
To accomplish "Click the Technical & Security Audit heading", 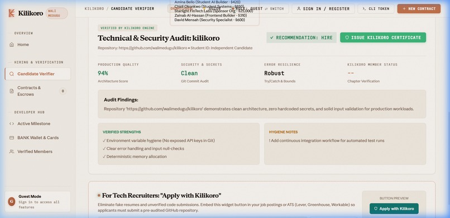I will 159,38.
